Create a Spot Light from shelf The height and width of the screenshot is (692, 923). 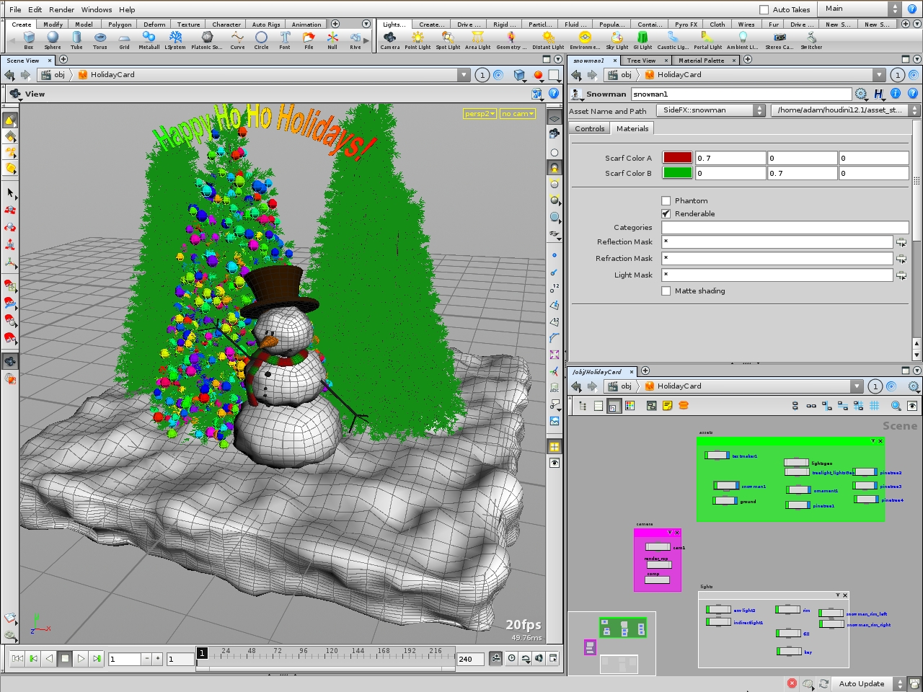pos(448,39)
